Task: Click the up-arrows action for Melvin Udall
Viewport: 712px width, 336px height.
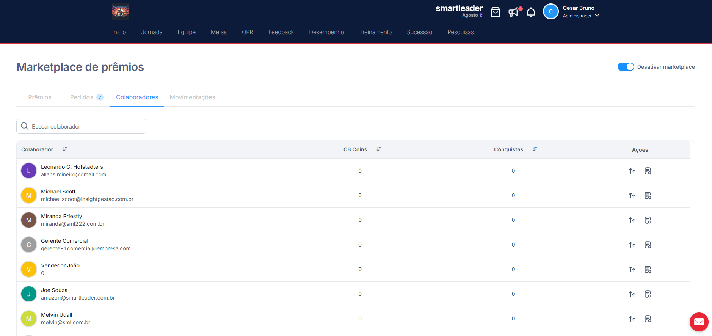Action: click(632, 319)
